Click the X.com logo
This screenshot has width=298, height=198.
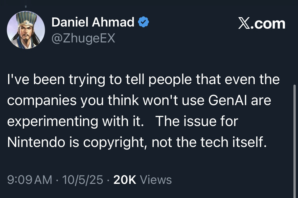(262, 24)
